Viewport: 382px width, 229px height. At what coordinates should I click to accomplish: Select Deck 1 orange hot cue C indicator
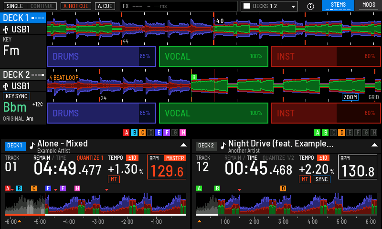click(x=142, y=133)
